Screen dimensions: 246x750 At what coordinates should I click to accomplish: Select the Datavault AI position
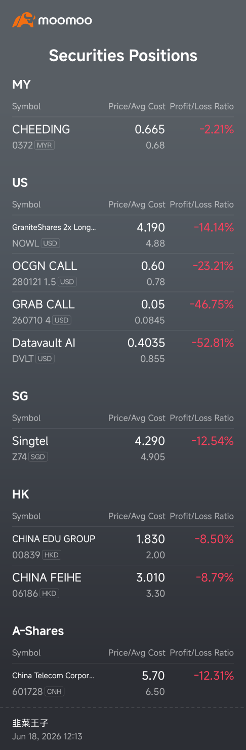(123, 350)
